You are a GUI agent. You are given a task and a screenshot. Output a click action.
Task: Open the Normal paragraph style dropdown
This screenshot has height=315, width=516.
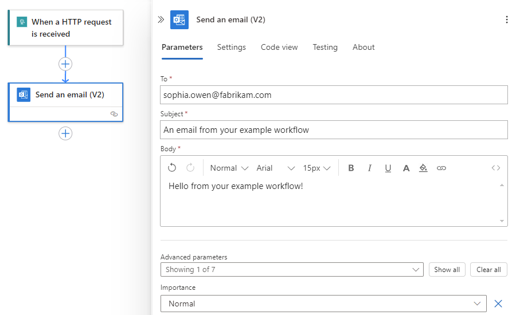click(229, 168)
